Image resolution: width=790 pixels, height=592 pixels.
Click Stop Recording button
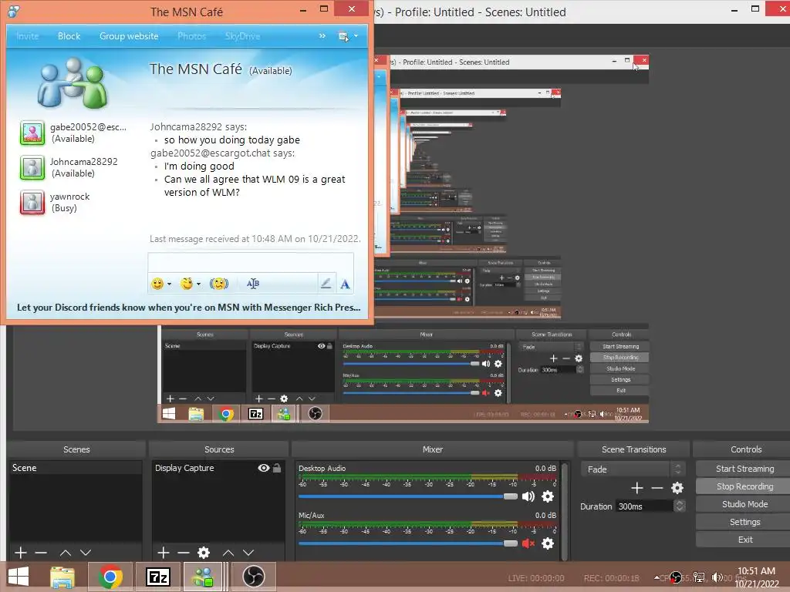tap(744, 486)
